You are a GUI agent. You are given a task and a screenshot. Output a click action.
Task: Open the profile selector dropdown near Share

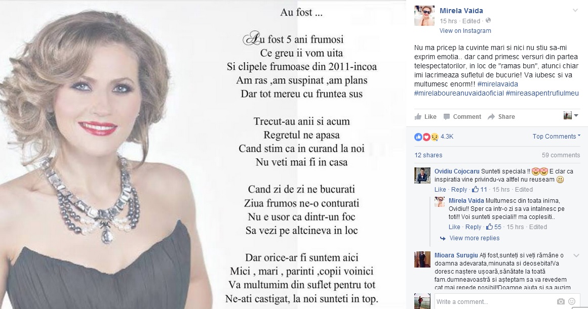pyautogui.click(x=571, y=116)
